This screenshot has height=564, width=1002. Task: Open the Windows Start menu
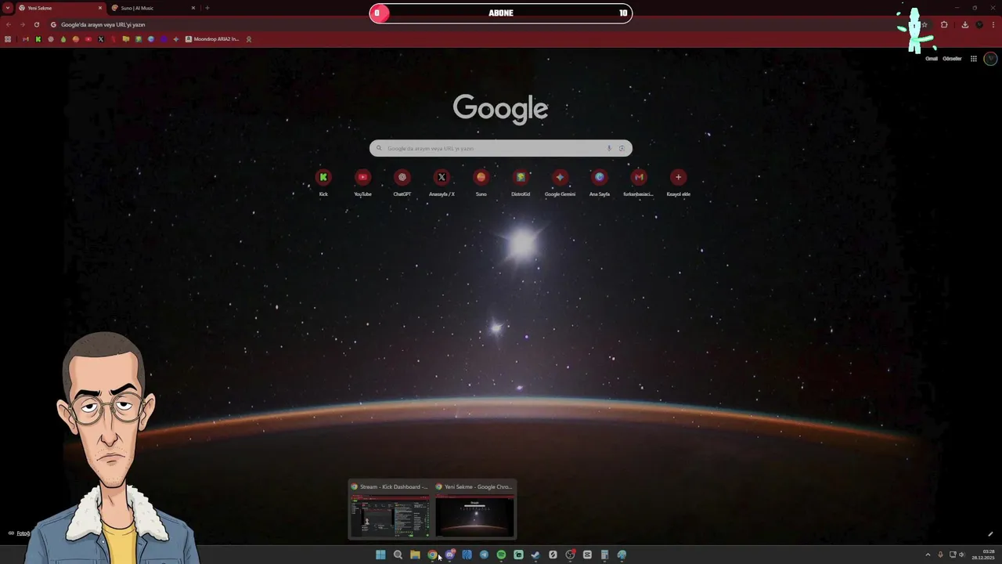point(380,555)
